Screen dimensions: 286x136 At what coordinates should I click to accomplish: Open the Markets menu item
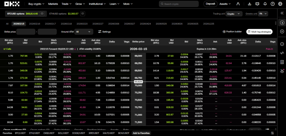coord(53,4)
